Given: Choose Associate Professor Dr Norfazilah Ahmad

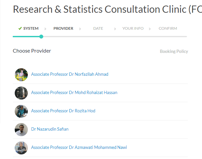Looking at the screenshot, I should point(69,74).
